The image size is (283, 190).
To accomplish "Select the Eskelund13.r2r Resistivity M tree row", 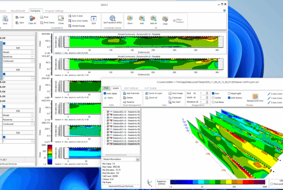I will (x=124, y=144).
